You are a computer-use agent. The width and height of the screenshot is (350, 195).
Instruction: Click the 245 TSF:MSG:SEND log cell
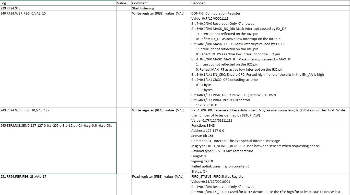(x=58, y=148)
